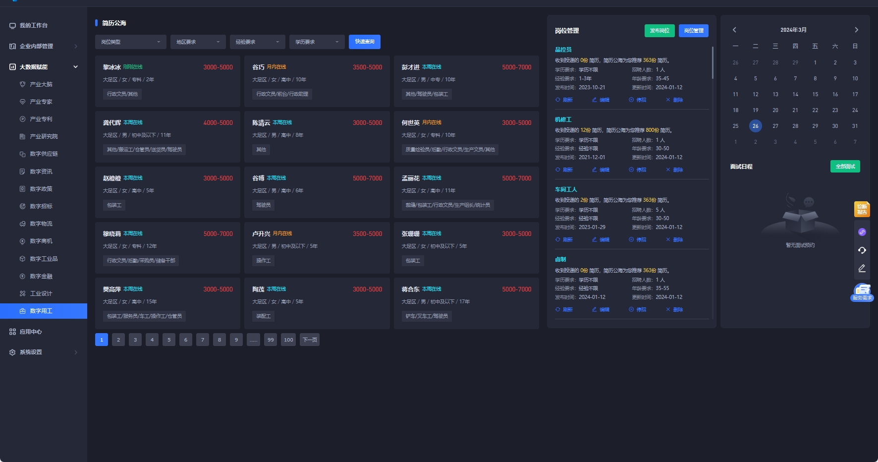Open 谷巧 resume card
Viewport: 878px width, 462px height.
pos(317,81)
